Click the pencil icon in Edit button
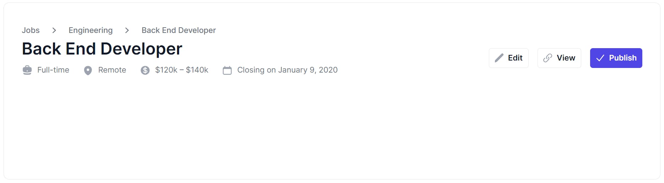Image resolution: width=664 pixels, height=183 pixels. (499, 58)
